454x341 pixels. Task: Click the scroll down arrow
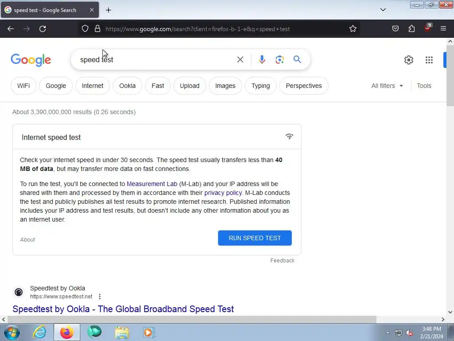point(450,312)
